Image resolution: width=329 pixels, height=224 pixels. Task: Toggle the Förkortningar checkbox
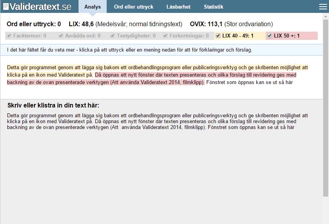click(x=165, y=36)
